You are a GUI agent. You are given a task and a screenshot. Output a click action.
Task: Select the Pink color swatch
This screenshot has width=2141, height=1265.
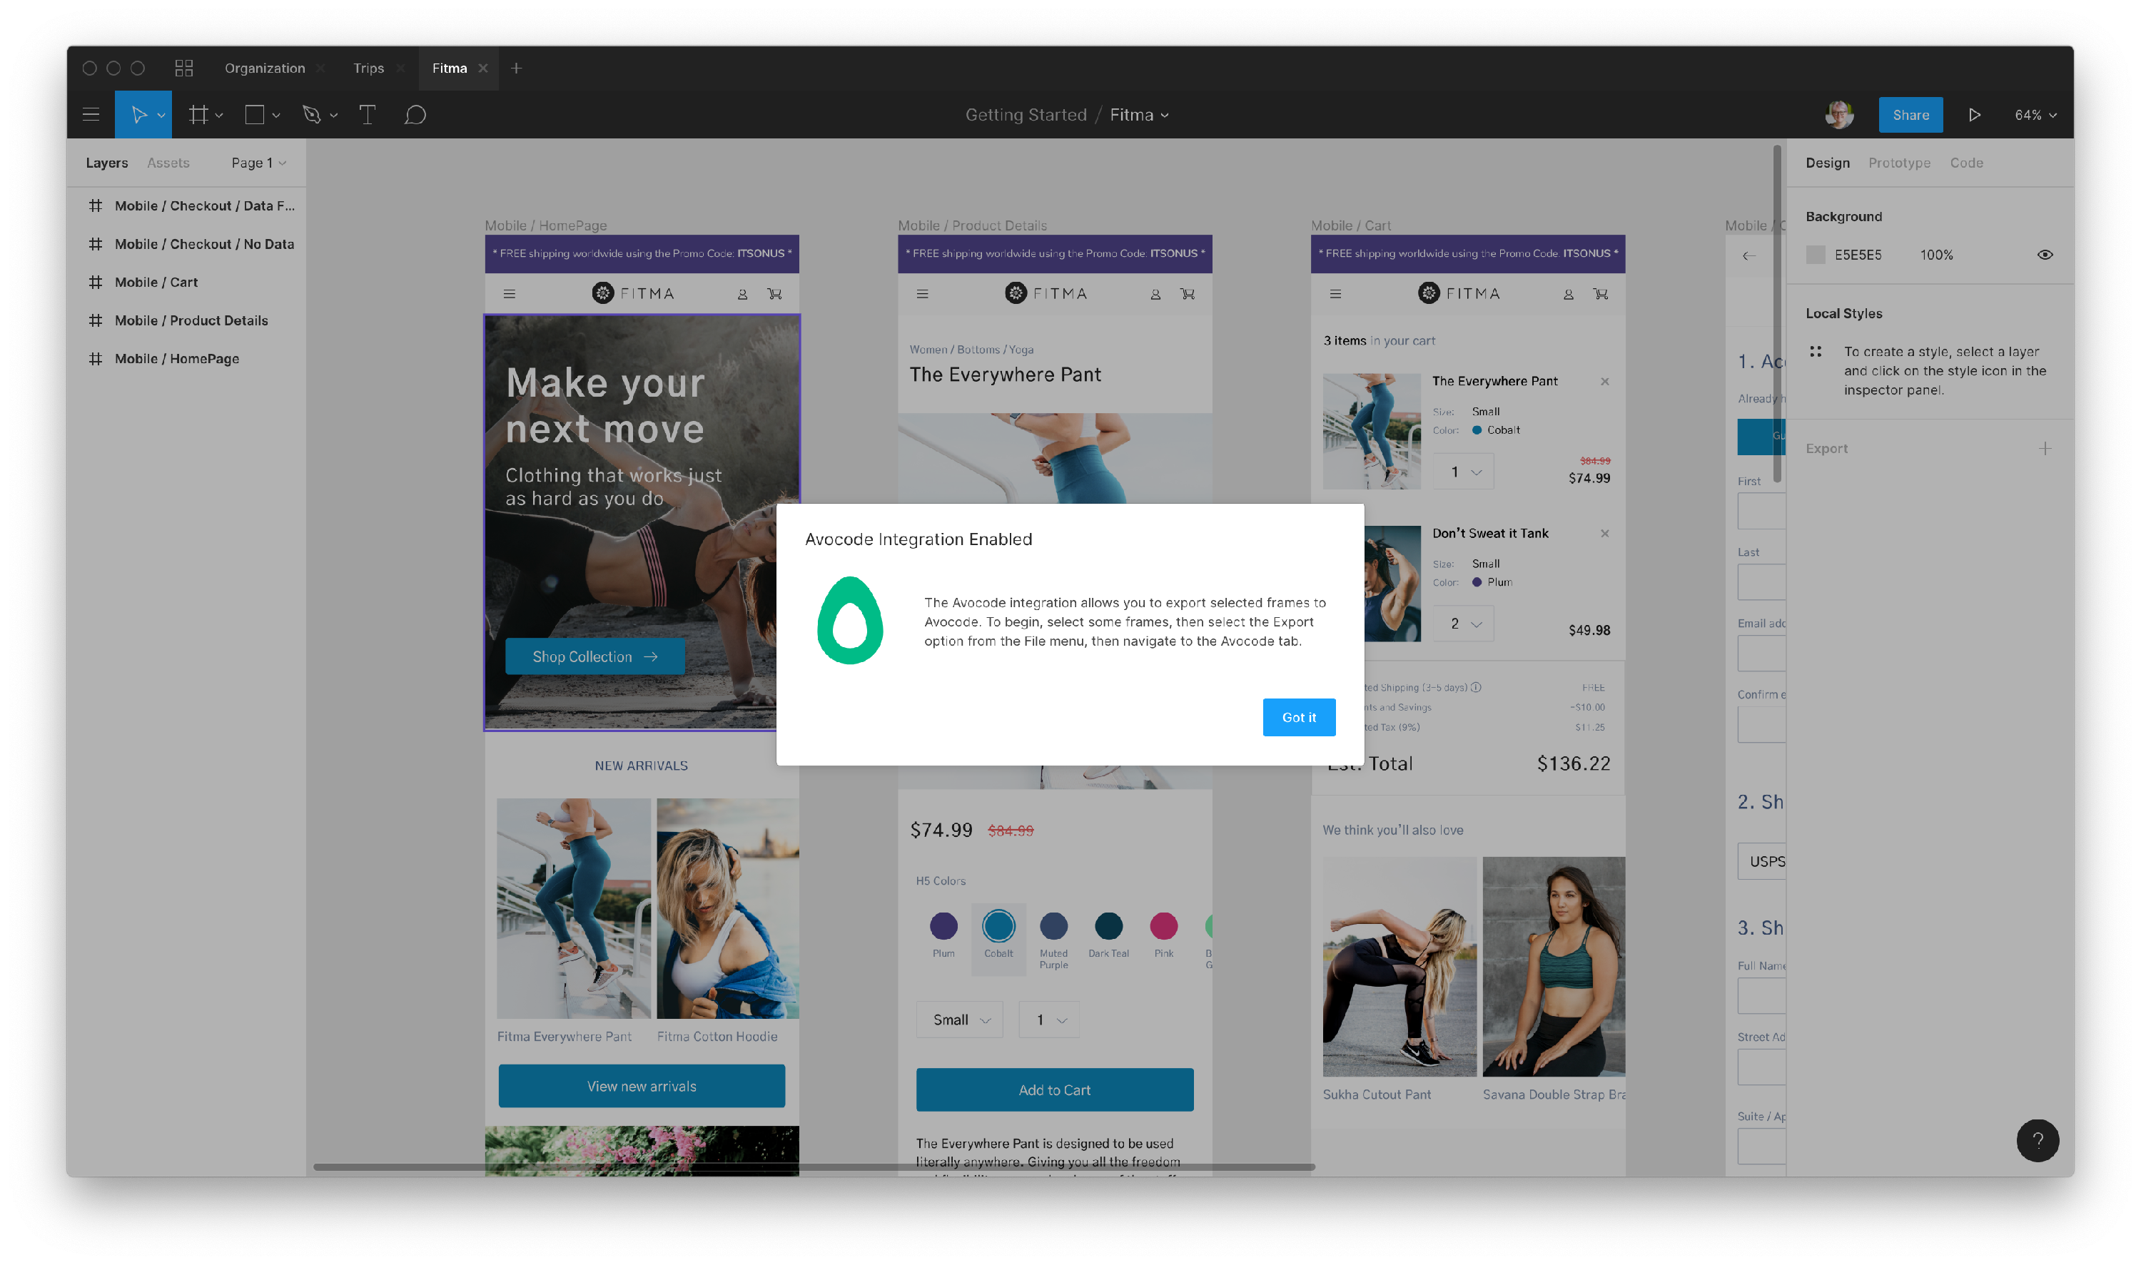coord(1163,925)
